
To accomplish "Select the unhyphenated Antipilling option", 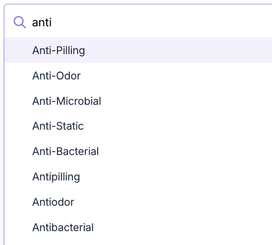I will click(x=138, y=177).
